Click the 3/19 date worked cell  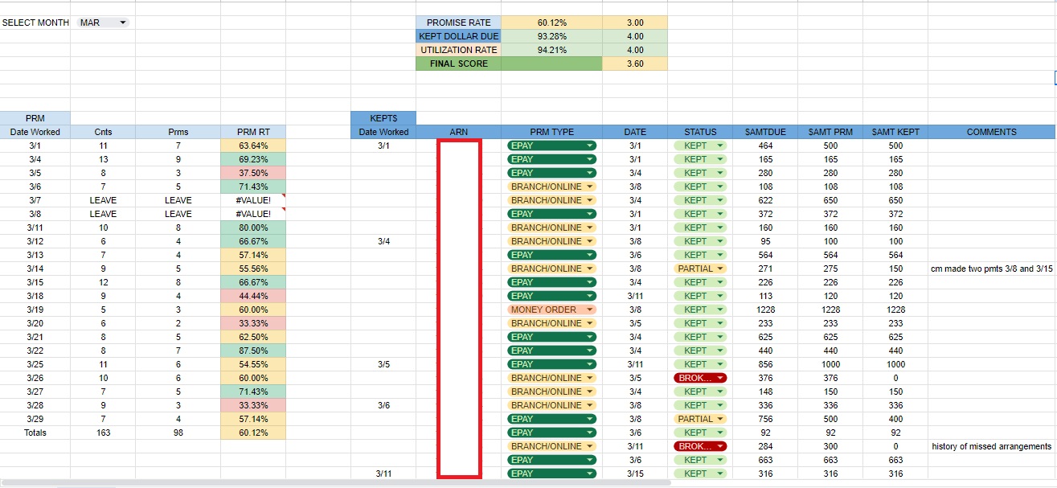coord(35,310)
